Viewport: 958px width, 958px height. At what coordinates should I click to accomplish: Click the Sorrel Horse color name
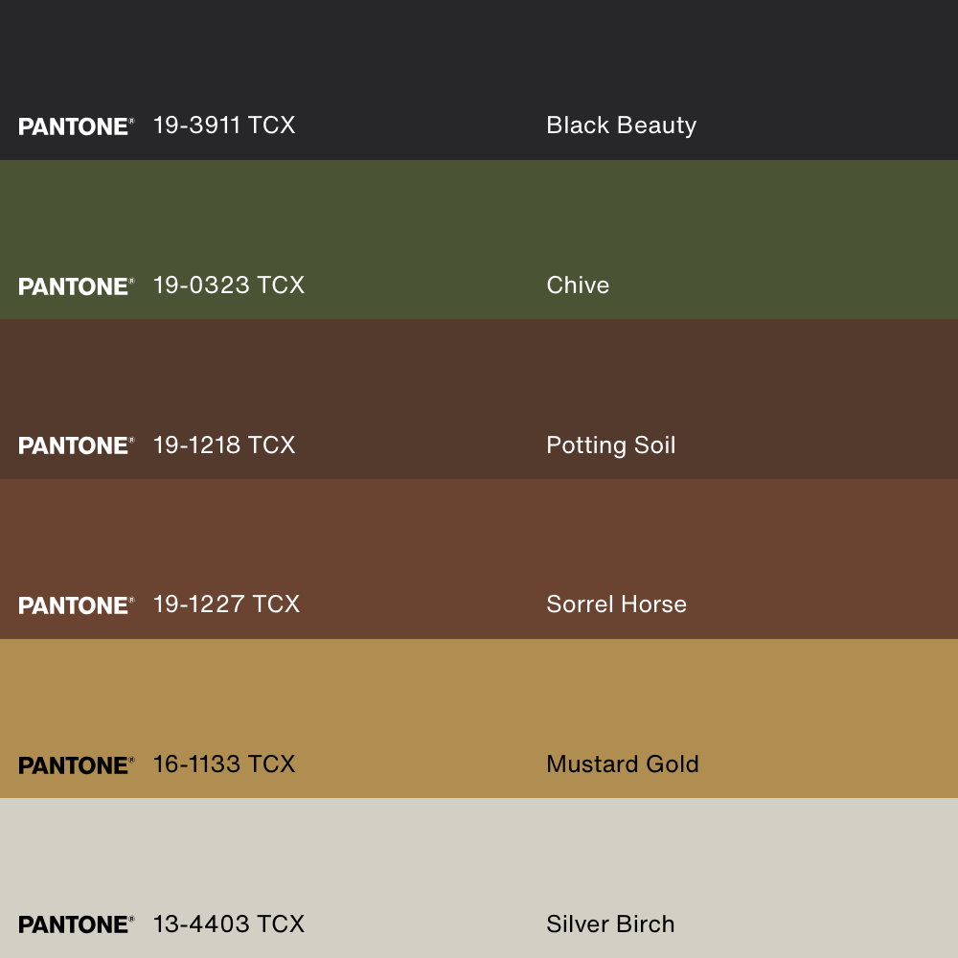616,604
